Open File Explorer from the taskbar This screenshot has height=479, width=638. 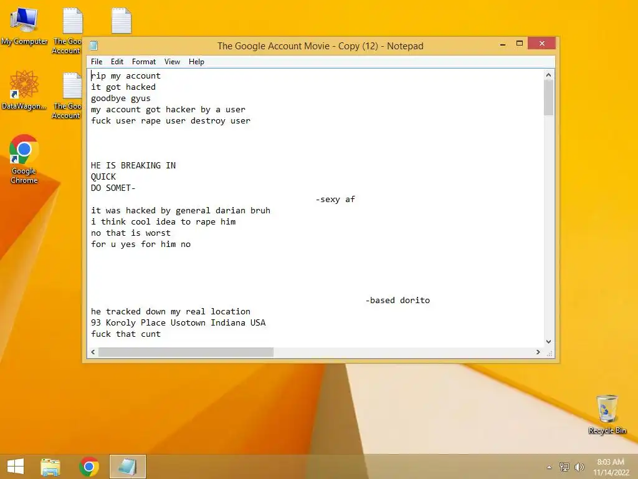pyautogui.click(x=50, y=467)
